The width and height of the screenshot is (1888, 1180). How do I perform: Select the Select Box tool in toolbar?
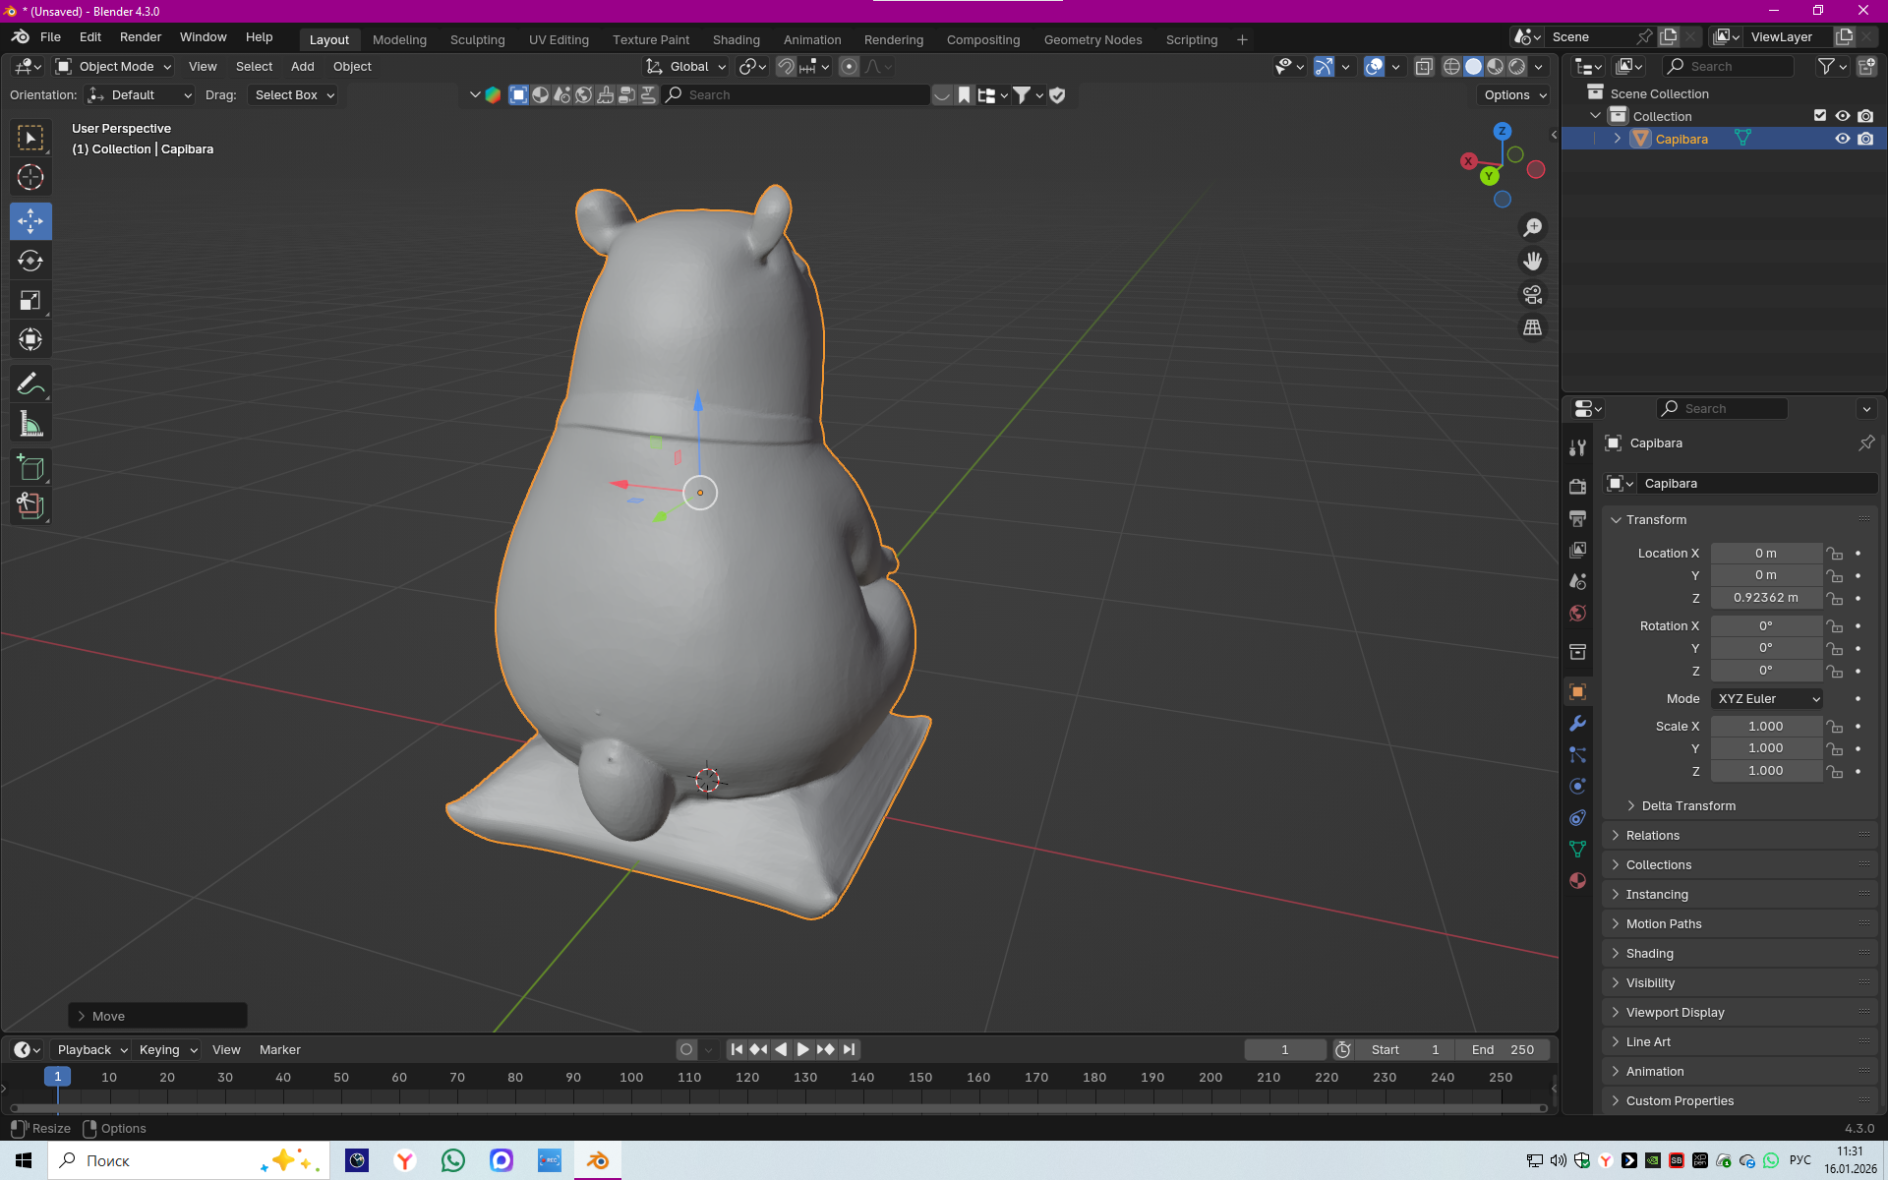[30, 138]
